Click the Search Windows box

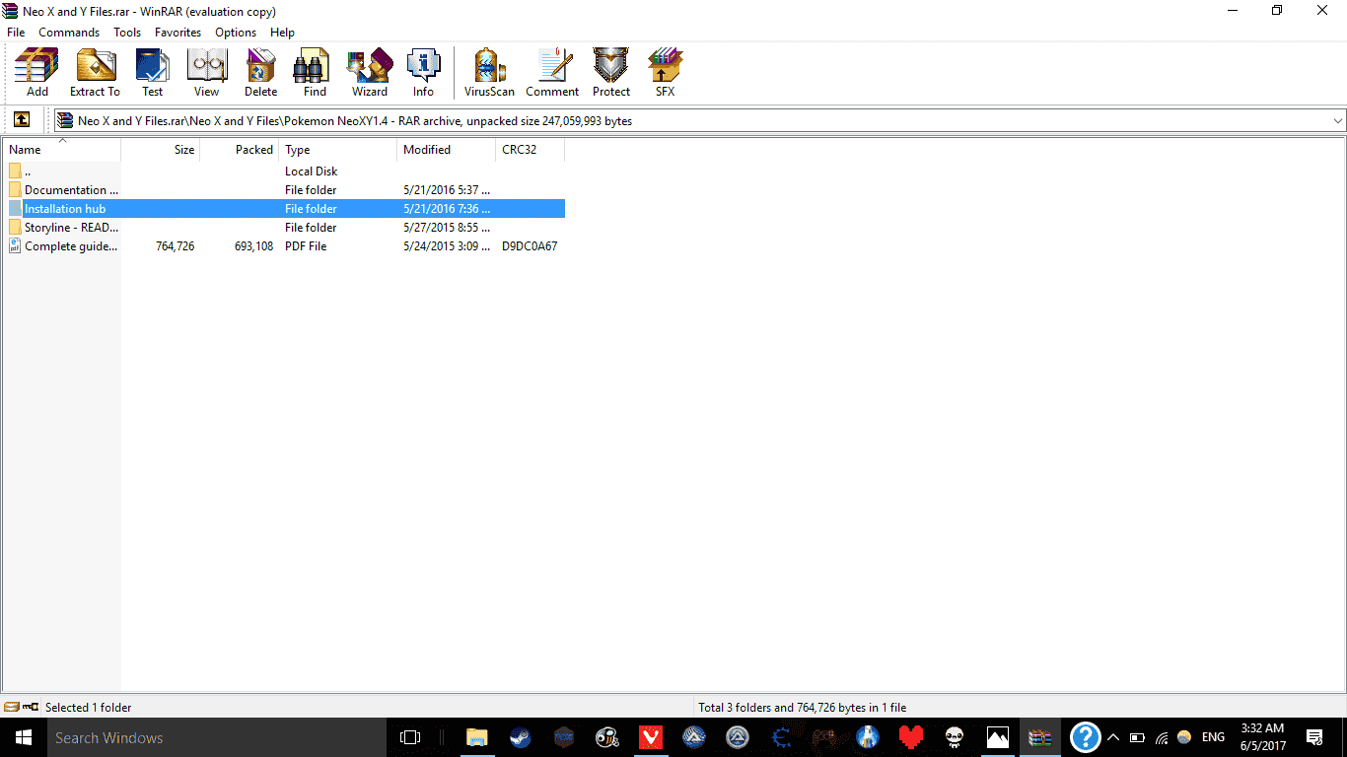point(217,737)
